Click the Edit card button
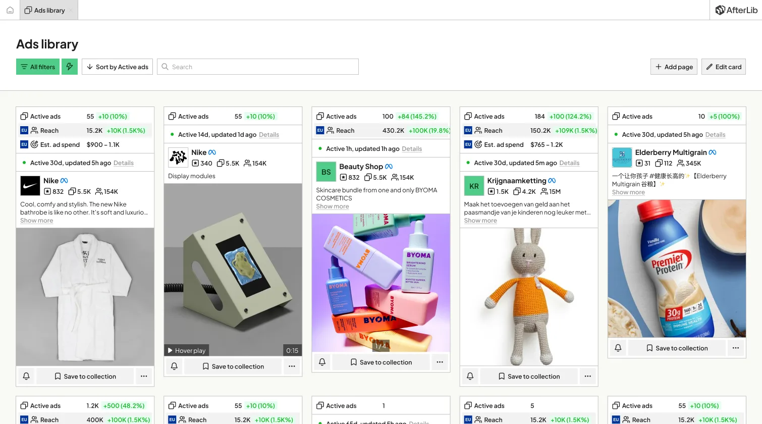 (723, 67)
